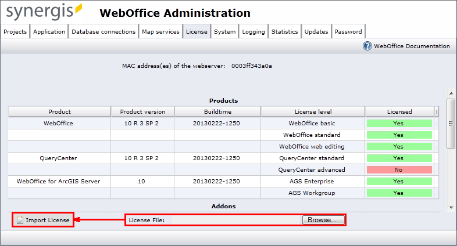Open the Projects tab
Viewport: 457px width, 246px height.
pyautogui.click(x=15, y=32)
